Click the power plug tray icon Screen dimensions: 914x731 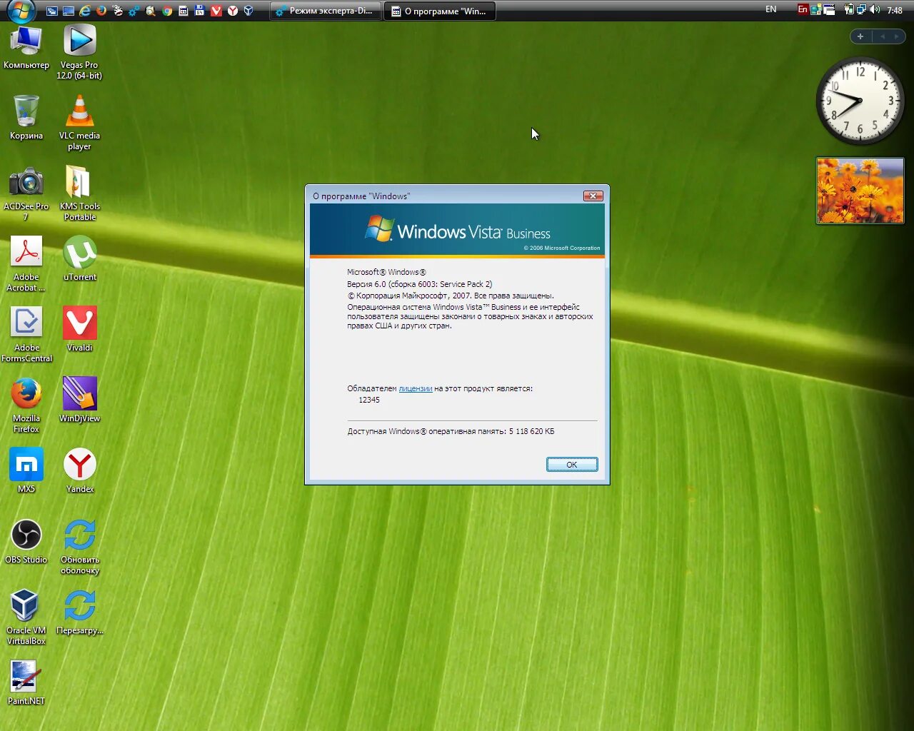click(849, 9)
